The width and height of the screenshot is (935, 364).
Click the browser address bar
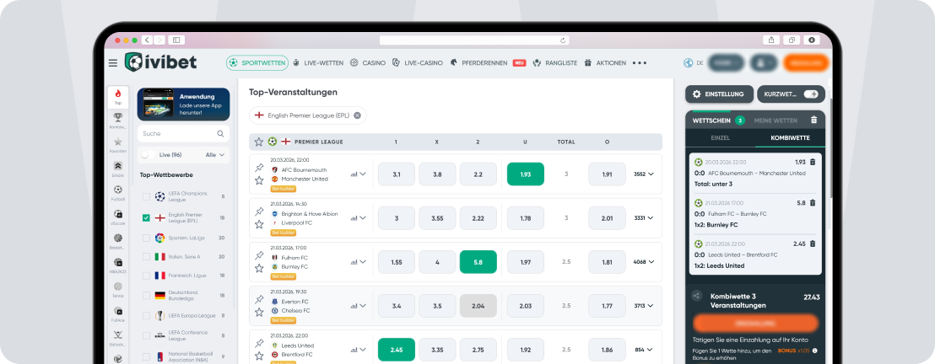[474, 40]
